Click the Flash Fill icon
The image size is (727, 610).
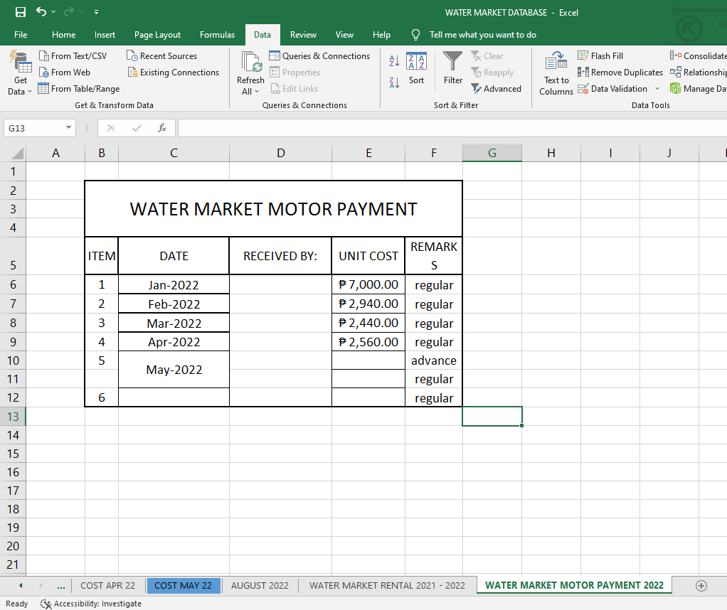583,55
